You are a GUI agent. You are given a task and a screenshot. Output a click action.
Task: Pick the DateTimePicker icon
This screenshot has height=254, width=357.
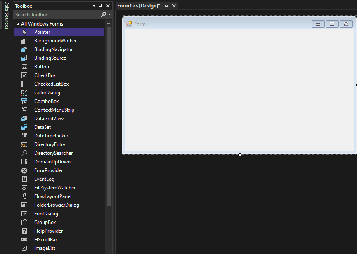24,135
